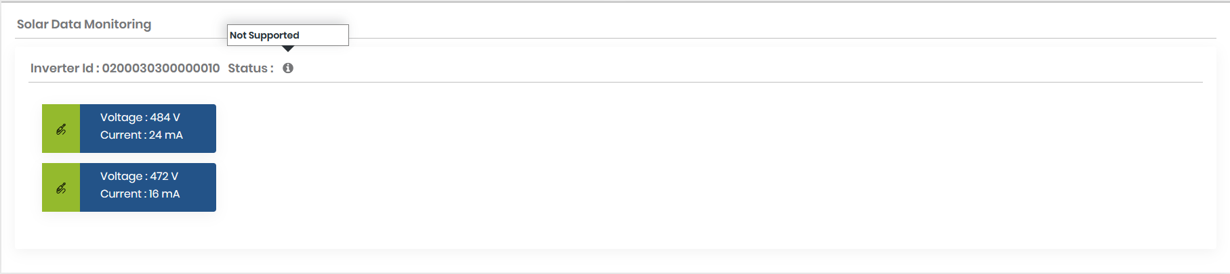Click the plug icon on the 484 V card

(x=61, y=129)
